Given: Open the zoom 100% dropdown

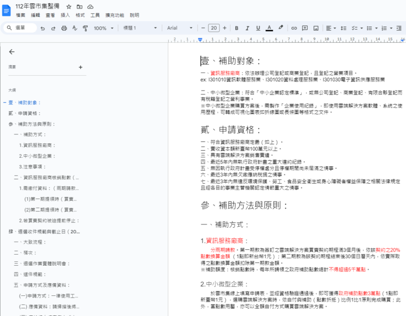Looking at the screenshot, I should coord(103,28).
